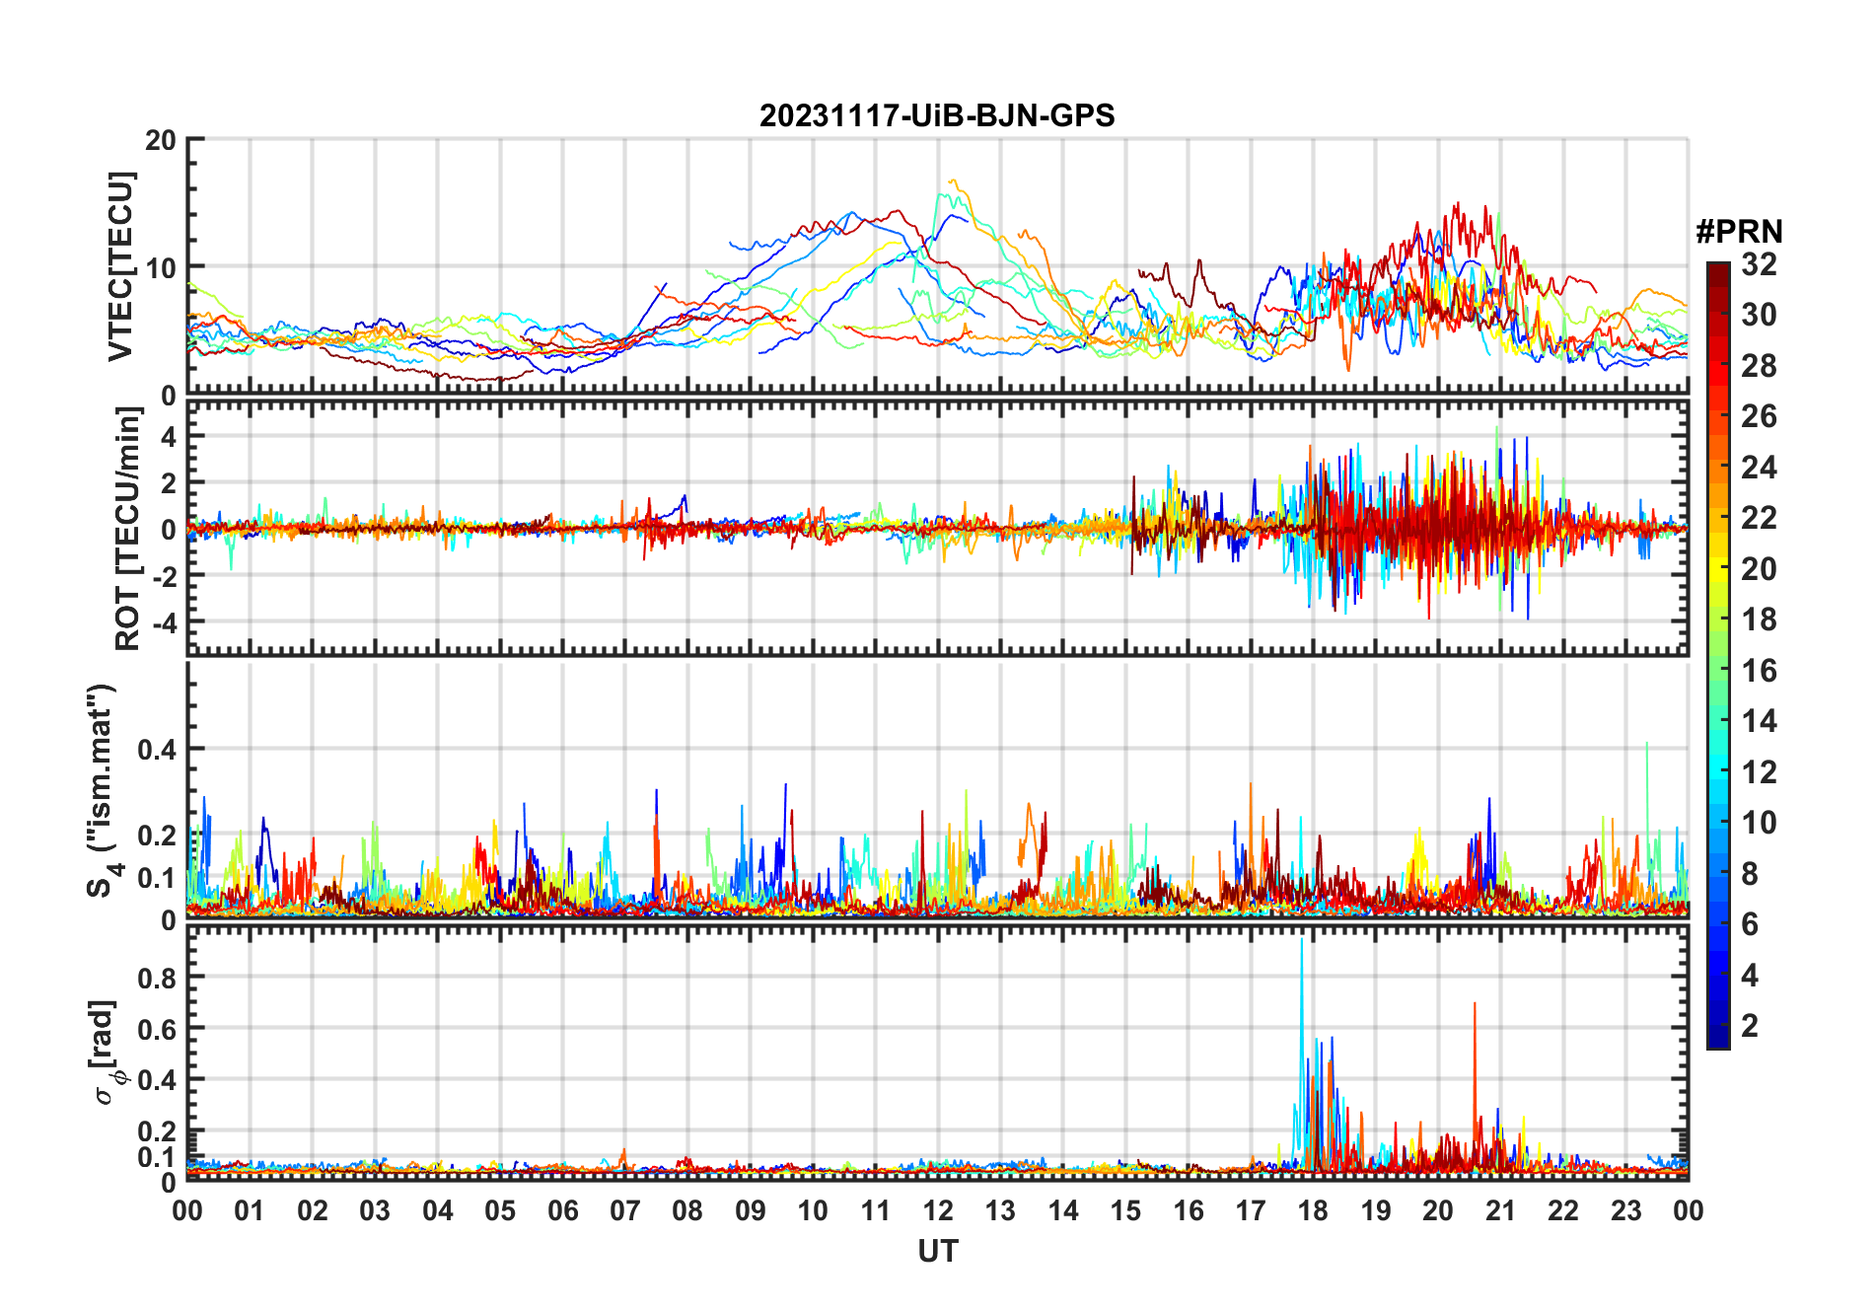Select colorbar tick label "28"
Image resolution: width=1876 pixels, height=1312 pixels.
[x=1759, y=366]
